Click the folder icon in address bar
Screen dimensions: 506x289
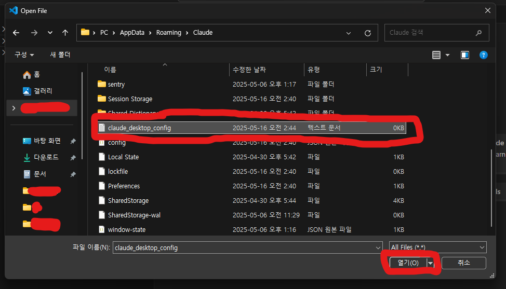click(x=85, y=32)
